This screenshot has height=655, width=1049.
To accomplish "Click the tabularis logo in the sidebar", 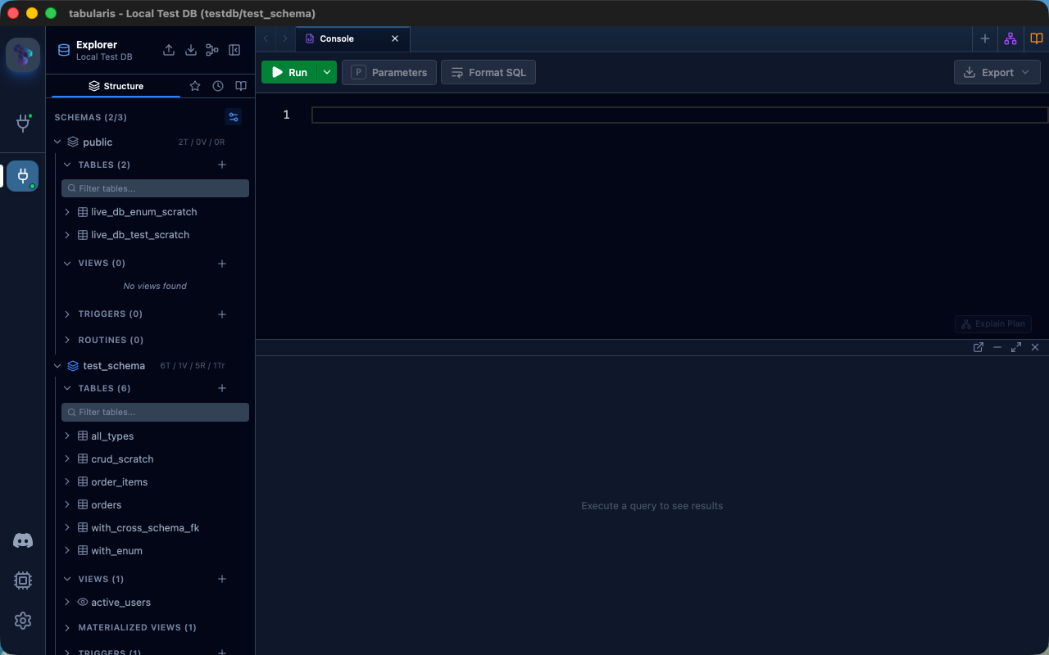I will click(x=23, y=55).
